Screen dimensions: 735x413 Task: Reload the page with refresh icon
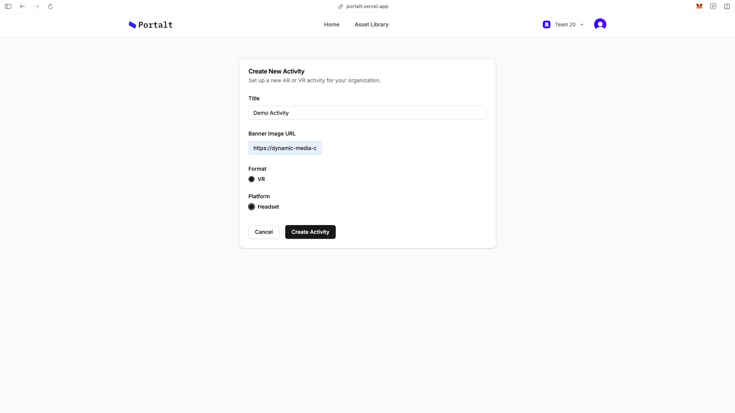pyautogui.click(x=51, y=7)
